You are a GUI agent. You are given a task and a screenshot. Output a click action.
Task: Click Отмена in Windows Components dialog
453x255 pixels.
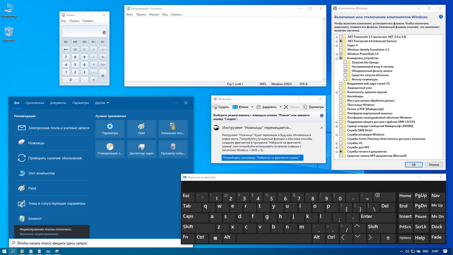point(434,165)
